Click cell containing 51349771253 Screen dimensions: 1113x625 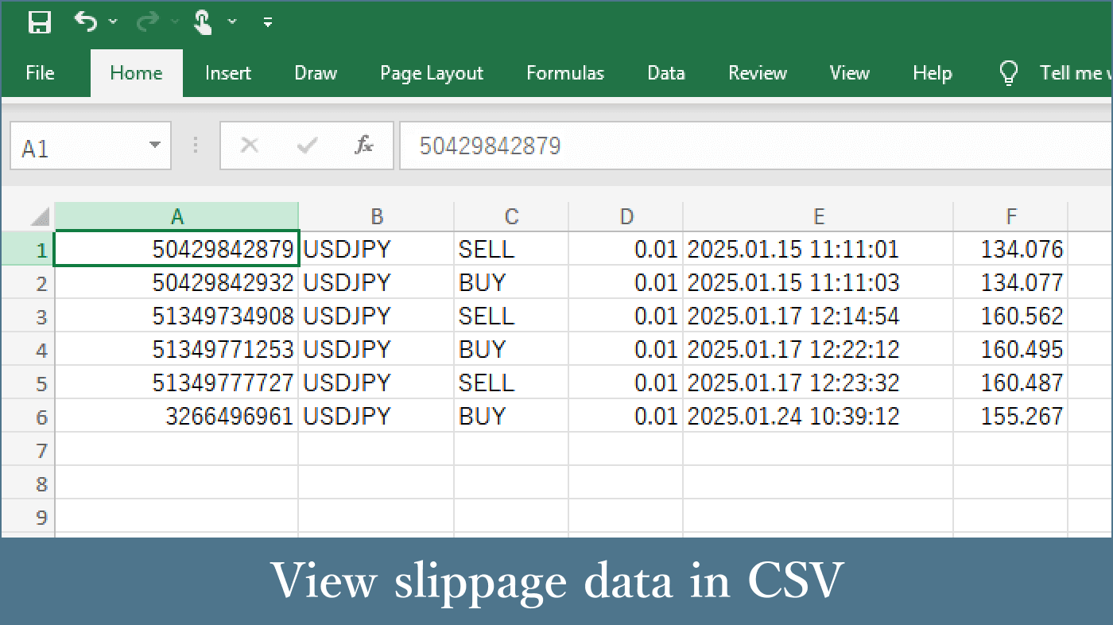(x=176, y=349)
